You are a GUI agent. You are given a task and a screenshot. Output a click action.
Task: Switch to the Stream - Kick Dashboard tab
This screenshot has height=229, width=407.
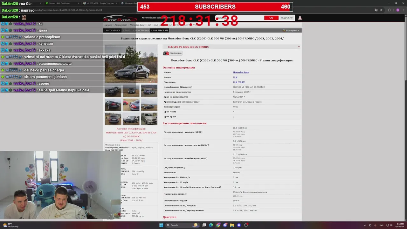point(60,3)
